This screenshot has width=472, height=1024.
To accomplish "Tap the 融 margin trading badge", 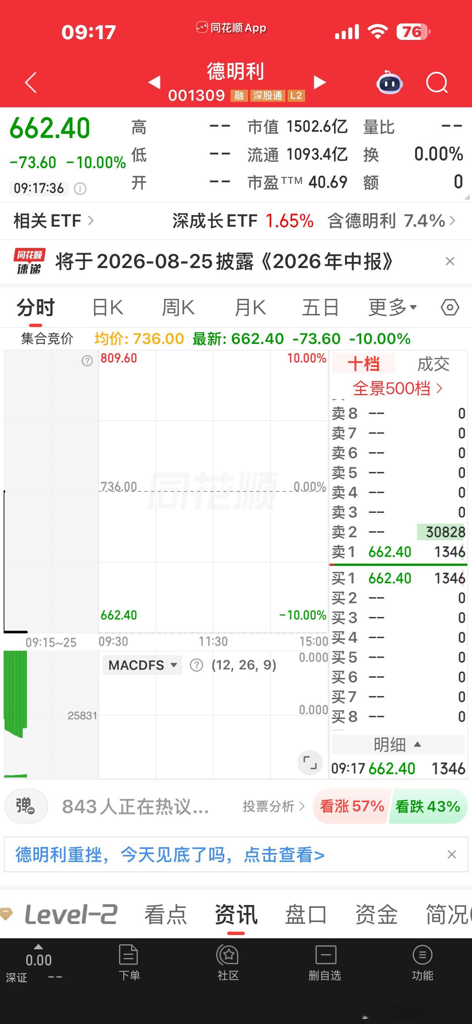I will (x=239, y=95).
